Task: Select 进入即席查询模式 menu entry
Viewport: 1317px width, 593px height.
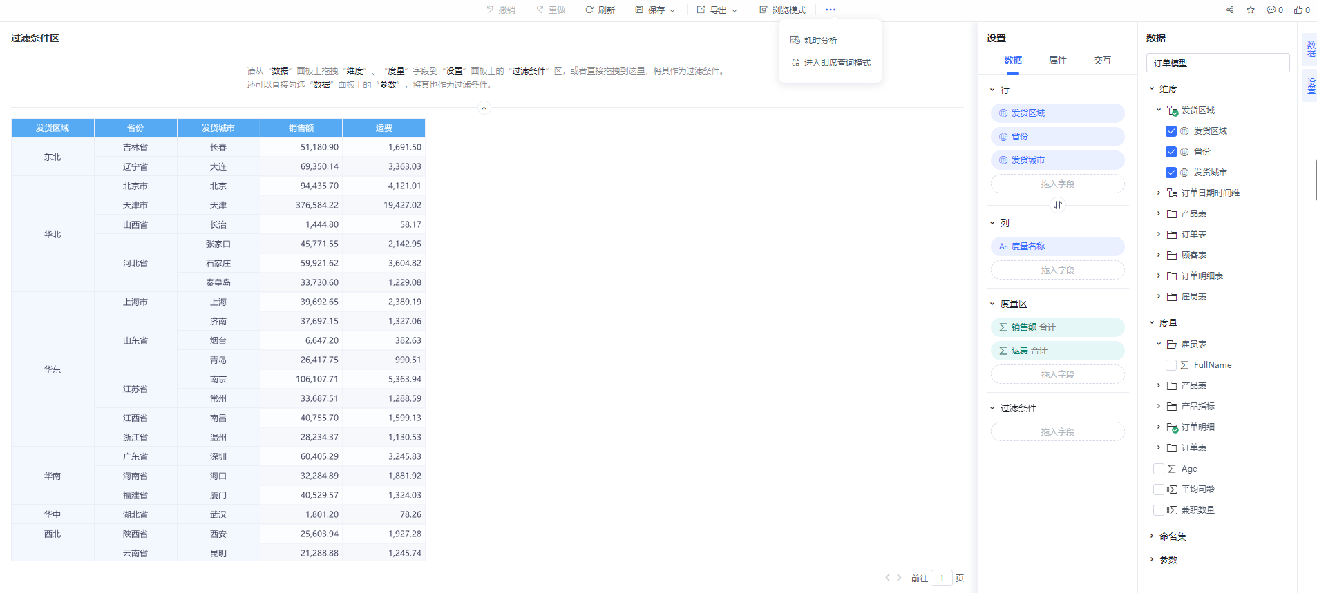Action: pos(831,62)
